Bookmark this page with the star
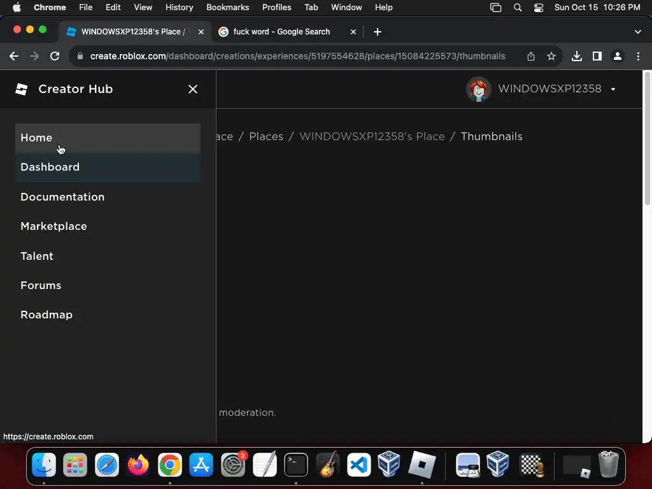 (x=551, y=56)
